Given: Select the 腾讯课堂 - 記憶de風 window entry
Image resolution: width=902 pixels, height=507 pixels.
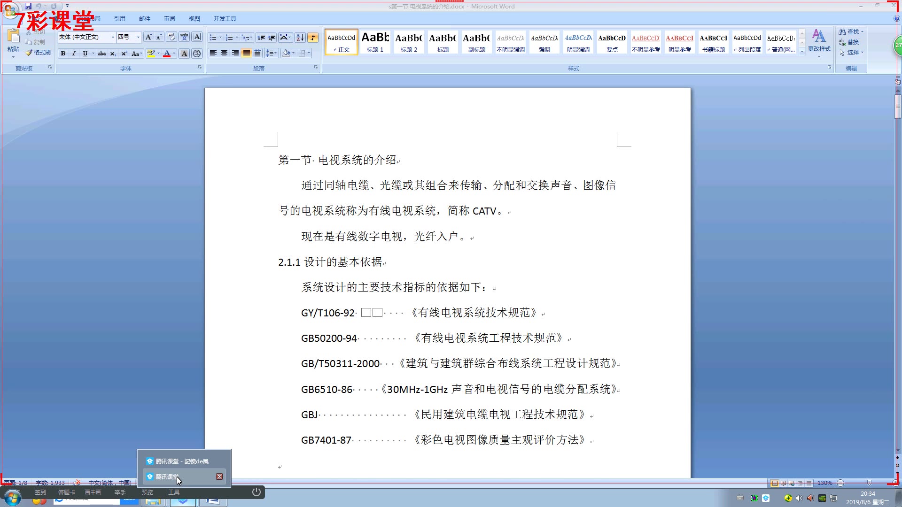Looking at the screenshot, I should click(184, 461).
